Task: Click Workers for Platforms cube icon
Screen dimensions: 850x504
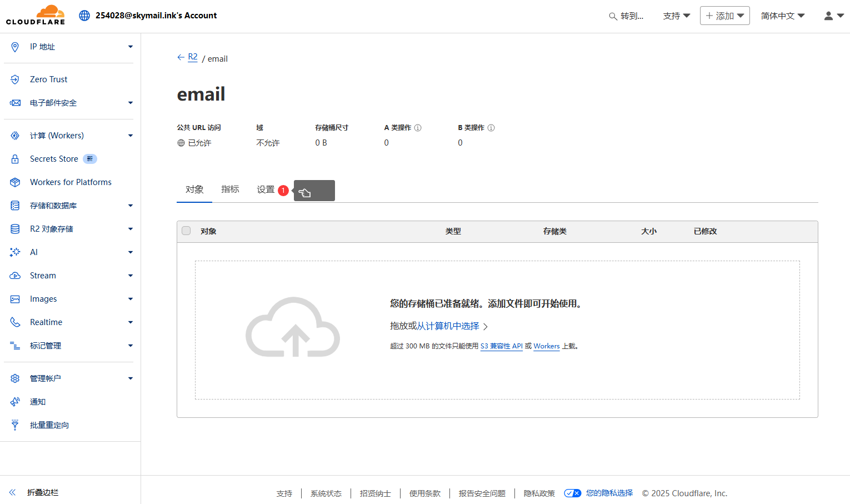Action: pyautogui.click(x=15, y=182)
